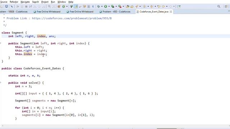Open the Source menu
Image resolution: width=230 pixels, height=129 pixels.
(4, 2)
